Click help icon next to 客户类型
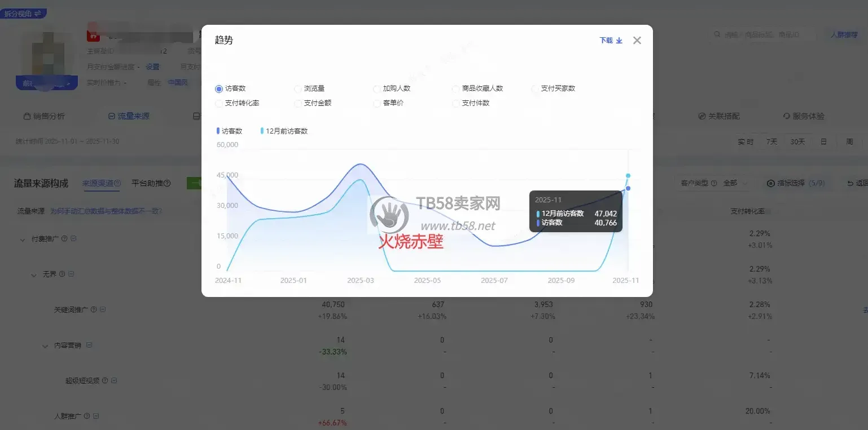Image resolution: width=868 pixels, height=430 pixels. (x=714, y=183)
